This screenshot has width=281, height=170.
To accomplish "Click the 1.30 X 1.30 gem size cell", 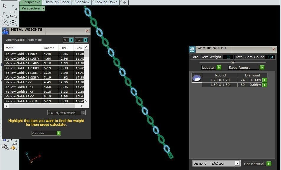I will tap(220, 85).
